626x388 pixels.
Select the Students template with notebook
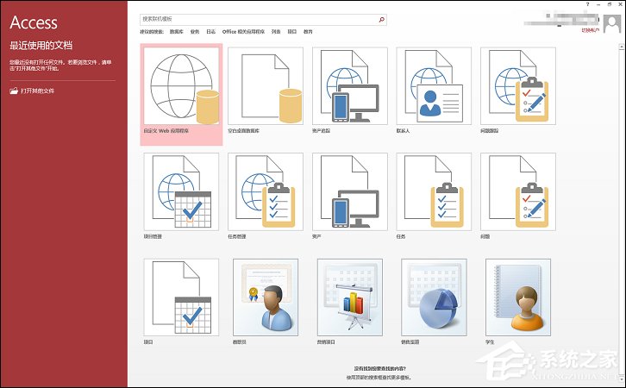[518, 297]
